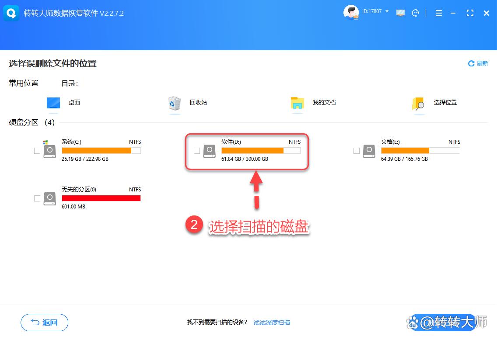Click the 返回 back button
The height and width of the screenshot is (340, 497).
coord(44,323)
